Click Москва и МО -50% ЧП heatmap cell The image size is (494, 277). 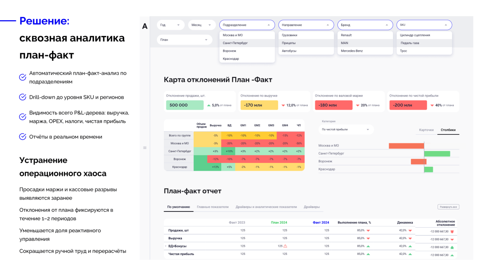coord(299,144)
